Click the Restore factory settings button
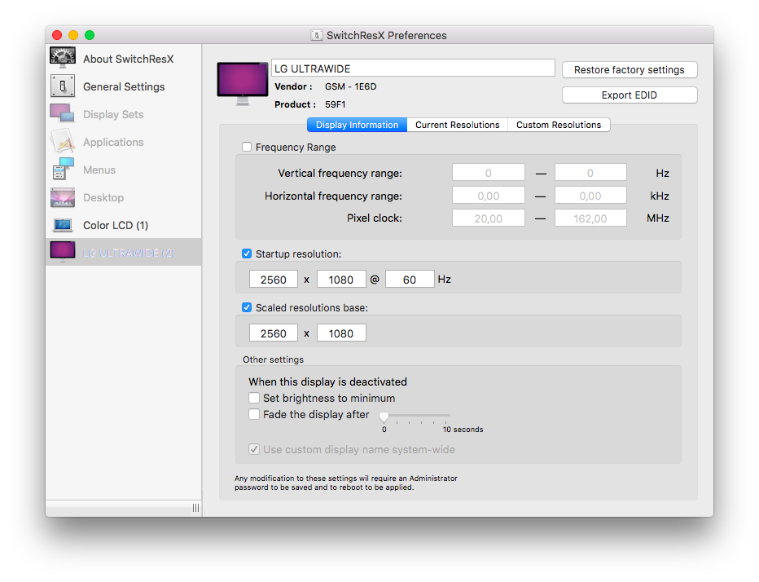This screenshot has height=582, width=759. click(629, 70)
